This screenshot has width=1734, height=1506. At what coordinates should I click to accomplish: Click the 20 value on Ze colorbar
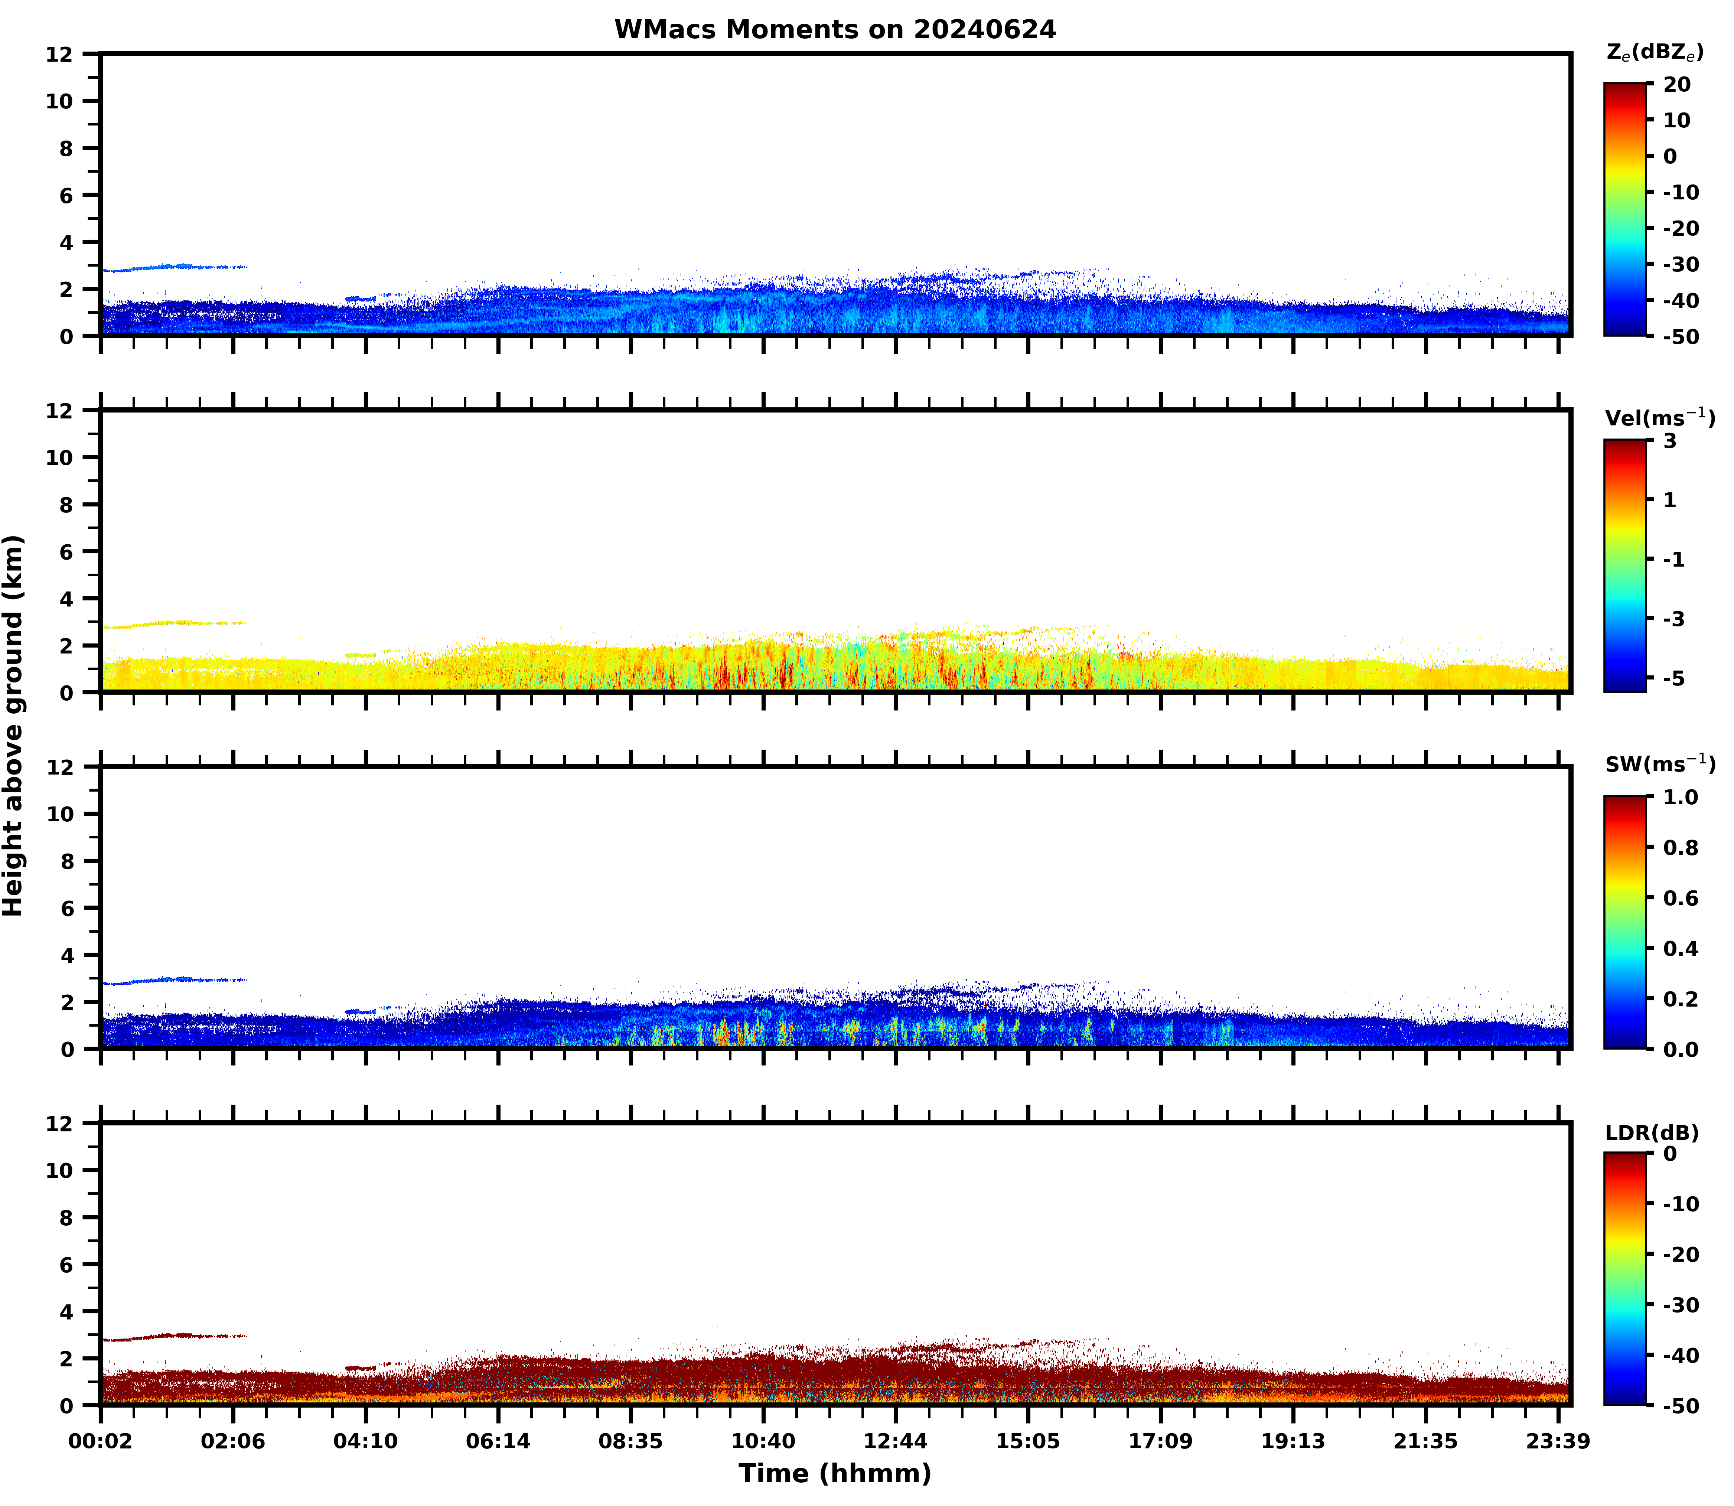1677,84
